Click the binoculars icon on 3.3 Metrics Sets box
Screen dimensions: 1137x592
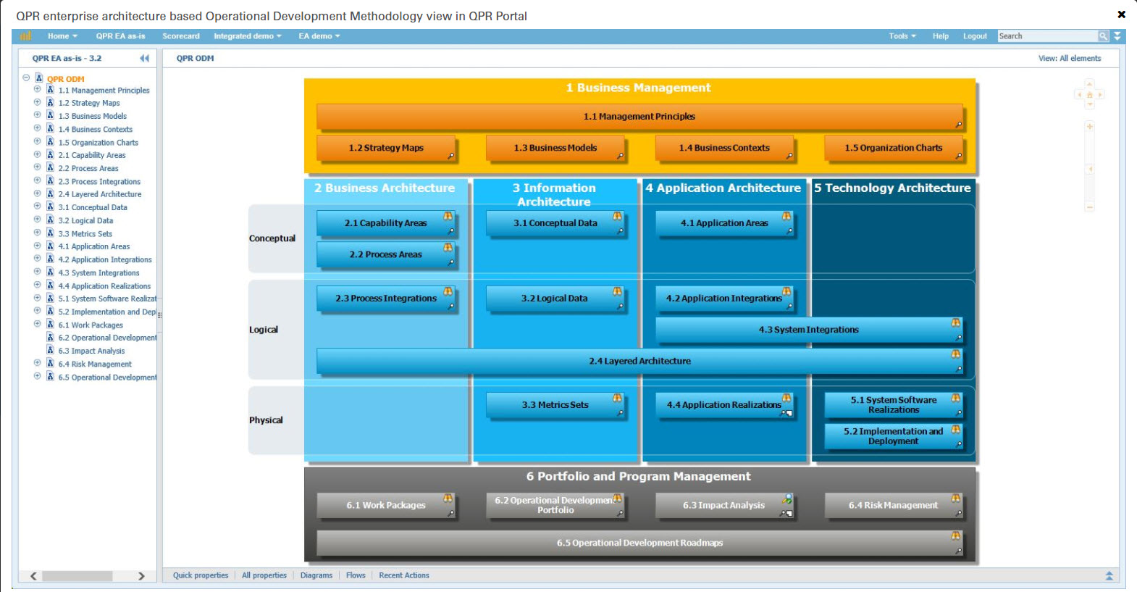[617, 398]
